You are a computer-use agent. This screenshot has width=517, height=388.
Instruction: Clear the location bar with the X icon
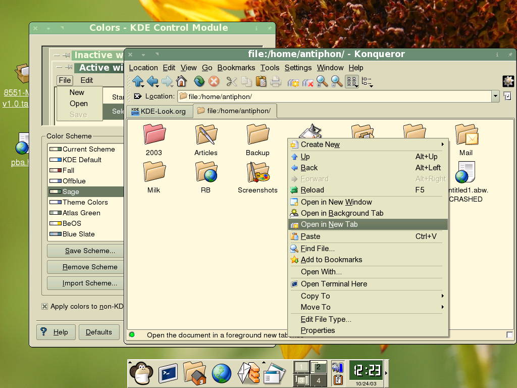[137, 96]
